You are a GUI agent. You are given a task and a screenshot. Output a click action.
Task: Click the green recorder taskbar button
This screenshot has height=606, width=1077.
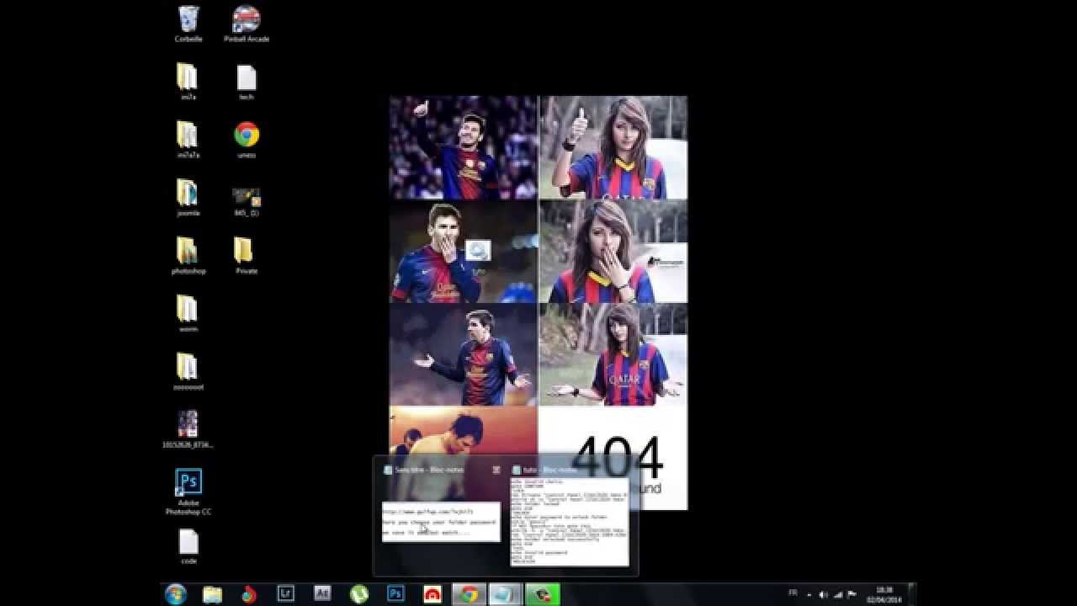pyautogui.click(x=543, y=594)
